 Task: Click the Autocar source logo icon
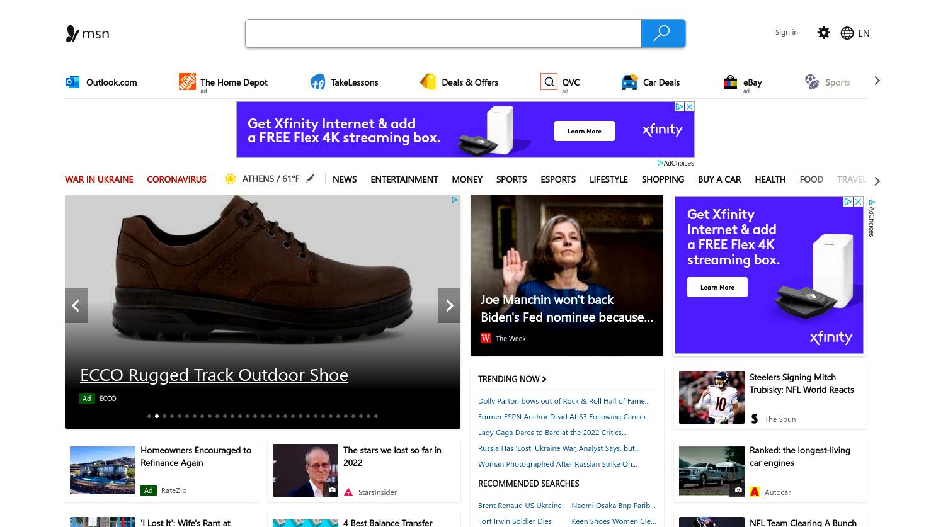tap(755, 492)
